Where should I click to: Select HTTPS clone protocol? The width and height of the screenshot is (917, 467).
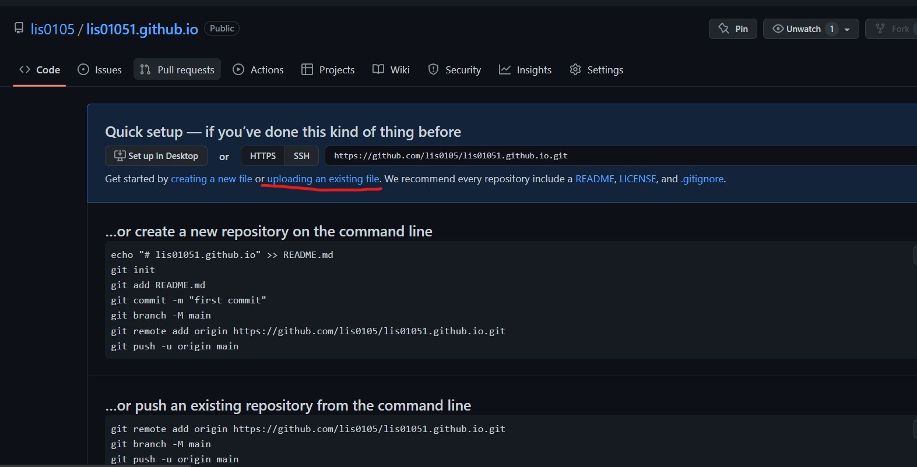263,156
